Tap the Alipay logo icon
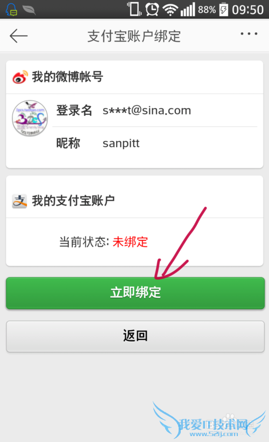Viewport: 269px width, 442px height. pyautogui.click(x=19, y=201)
